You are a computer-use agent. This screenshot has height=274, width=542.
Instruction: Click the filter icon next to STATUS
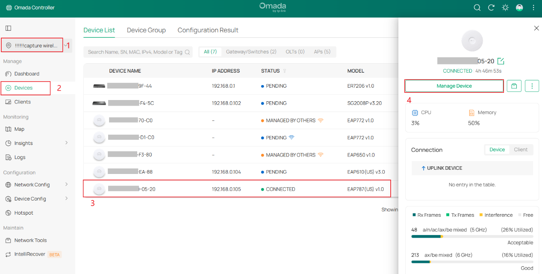click(x=285, y=71)
